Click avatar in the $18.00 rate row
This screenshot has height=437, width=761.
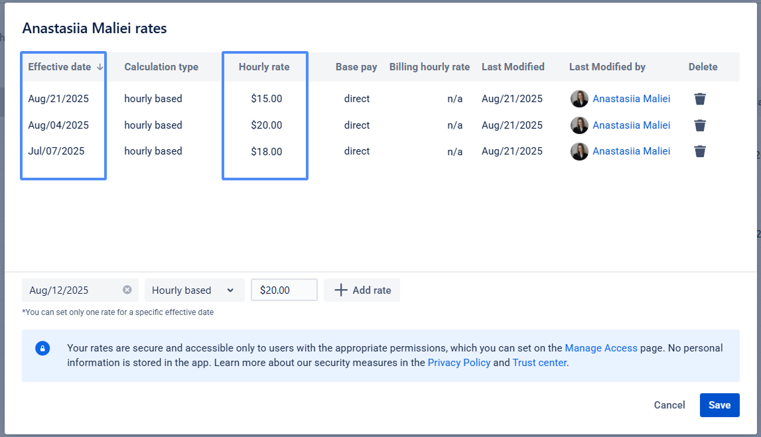[579, 151]
